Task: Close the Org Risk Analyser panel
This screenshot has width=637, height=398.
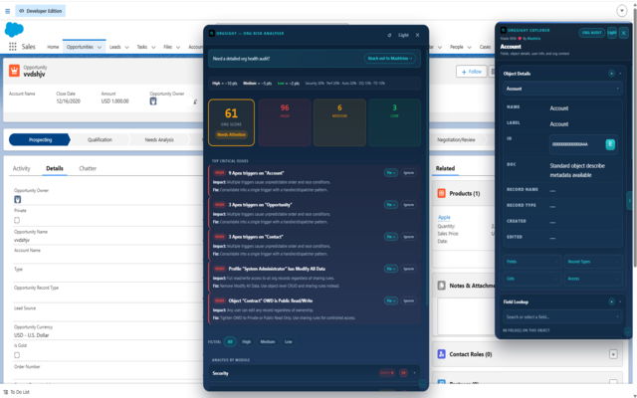Action: [x=417, y=36]
